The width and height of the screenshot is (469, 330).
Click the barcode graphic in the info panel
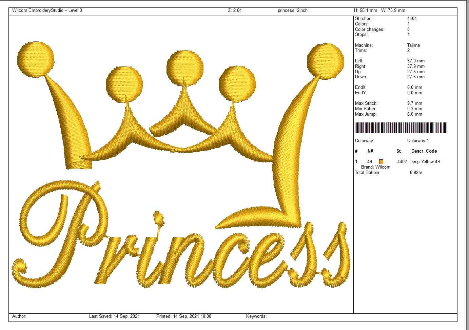(401, 128)
